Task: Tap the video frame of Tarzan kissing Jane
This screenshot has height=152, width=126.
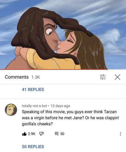Action: (63, 34)
